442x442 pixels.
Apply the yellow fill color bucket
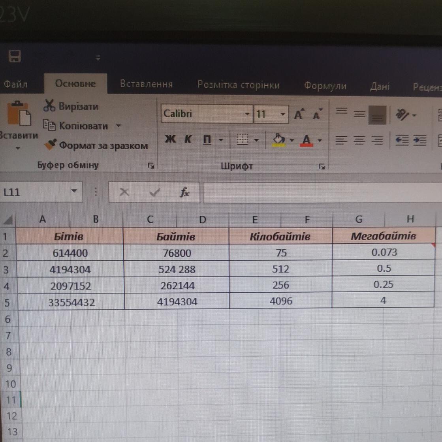279,140
